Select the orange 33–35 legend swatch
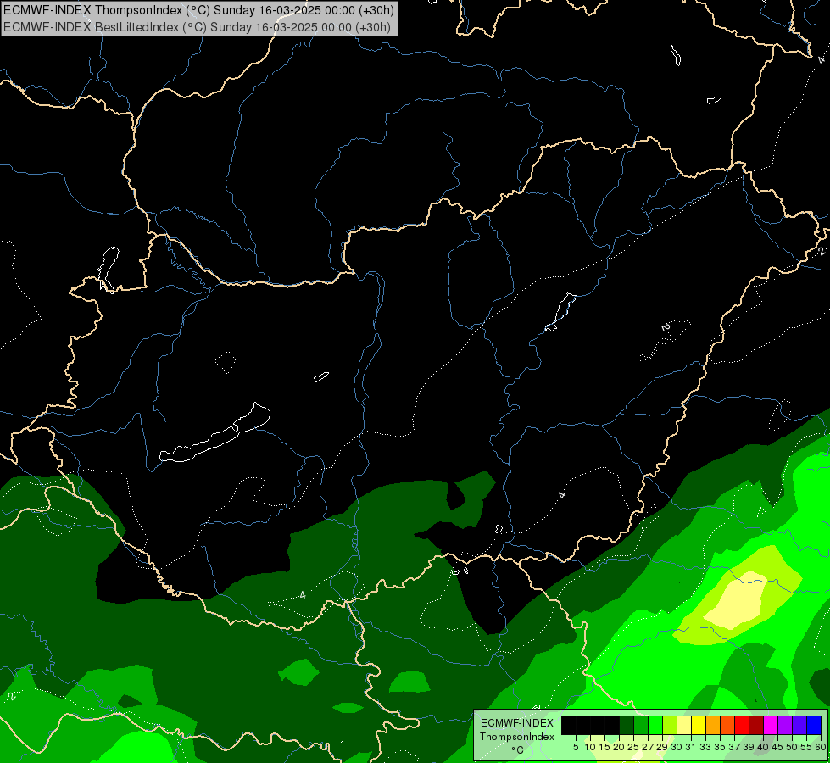The height and width of the screenshot is (763, 830). pos(713,725)
